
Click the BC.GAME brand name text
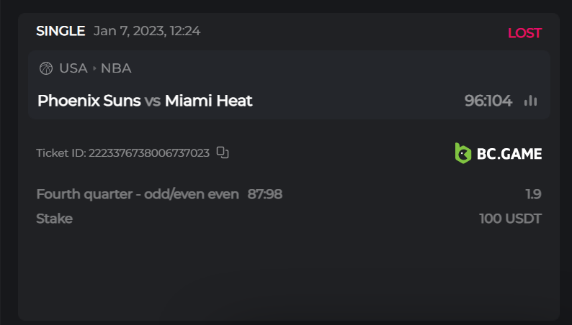509,153
